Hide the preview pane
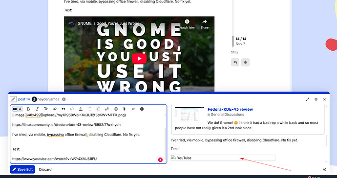 [x=324, y=169]
